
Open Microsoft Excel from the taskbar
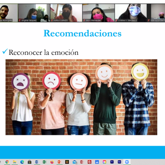45,162
